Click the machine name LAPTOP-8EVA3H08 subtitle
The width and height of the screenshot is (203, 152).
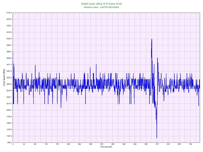click(101, 7)
